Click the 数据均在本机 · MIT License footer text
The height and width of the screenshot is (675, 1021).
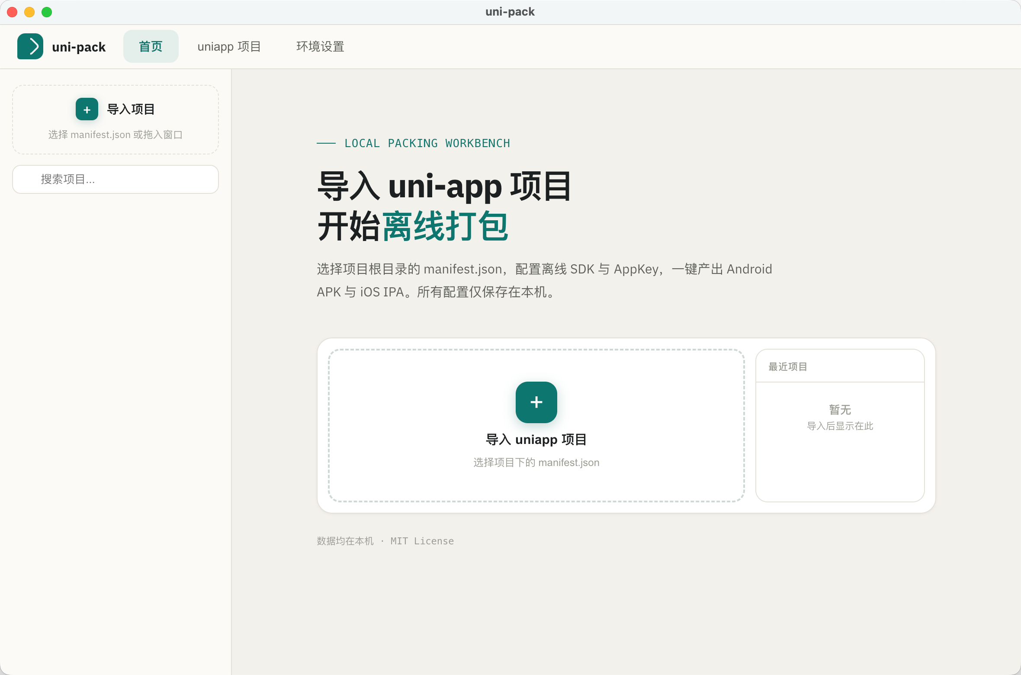click(x=385, y=541)
